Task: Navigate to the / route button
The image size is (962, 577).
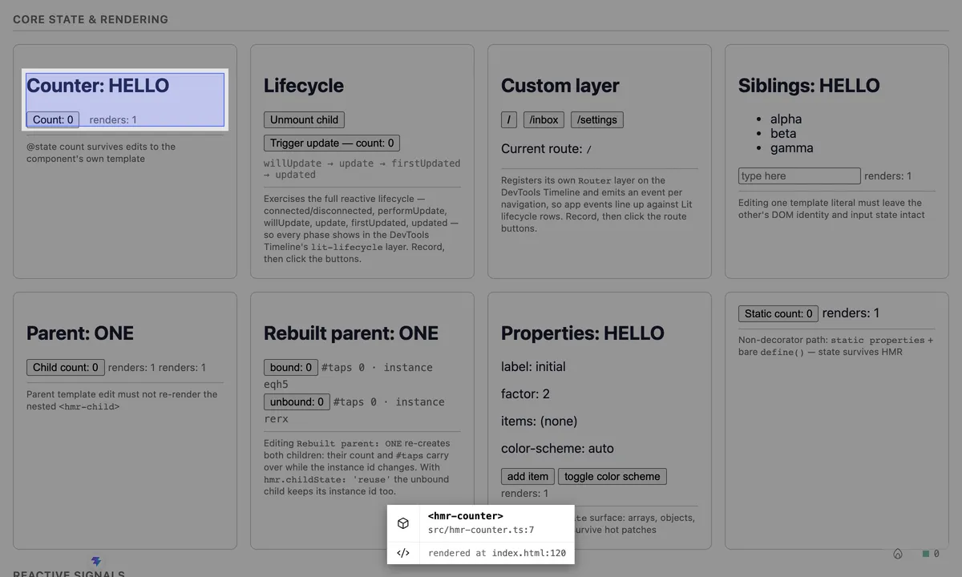Action: click(x=509, y=119)
